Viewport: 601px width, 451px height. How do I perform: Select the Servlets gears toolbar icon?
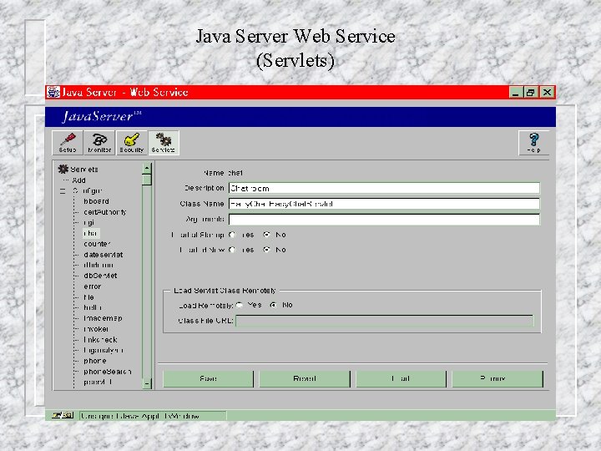[x=164, y=143]
